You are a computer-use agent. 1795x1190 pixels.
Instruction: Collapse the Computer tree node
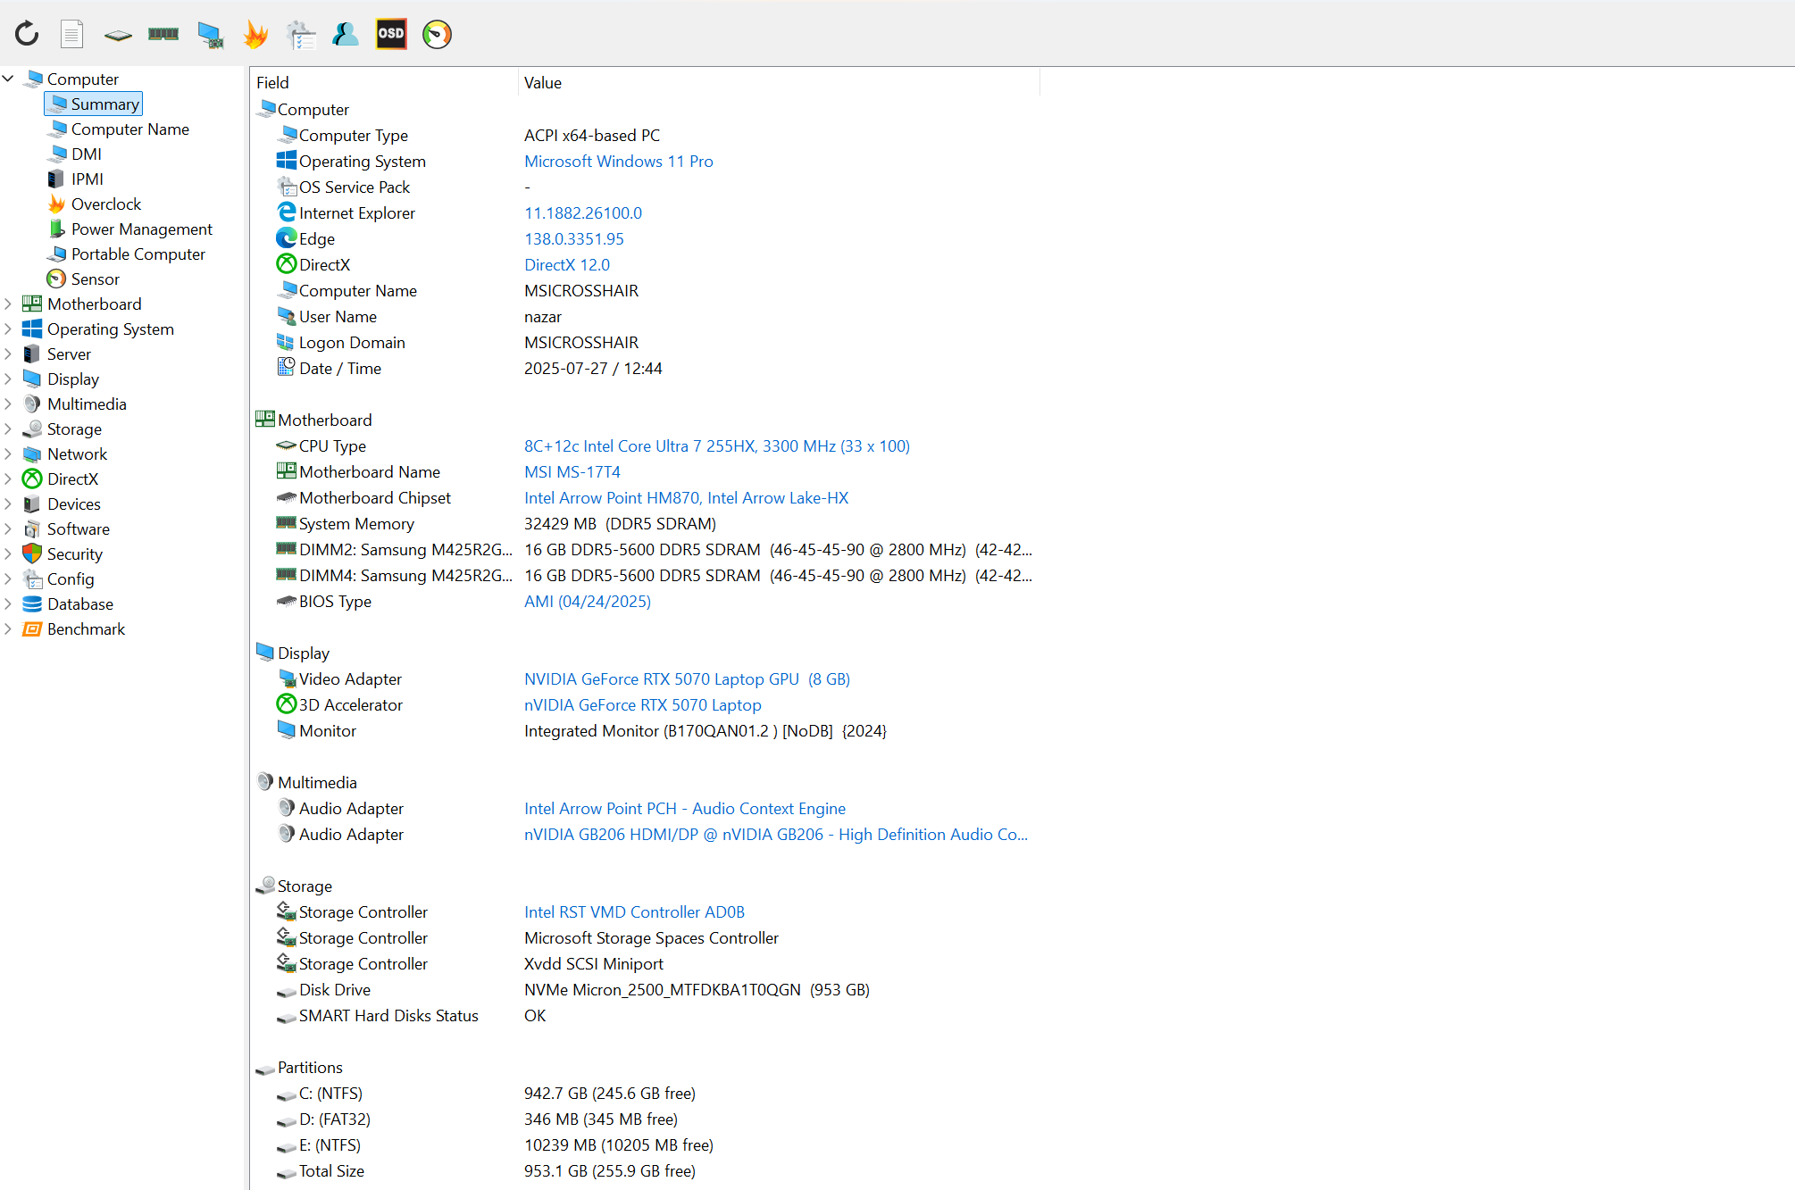coord(8,79)
